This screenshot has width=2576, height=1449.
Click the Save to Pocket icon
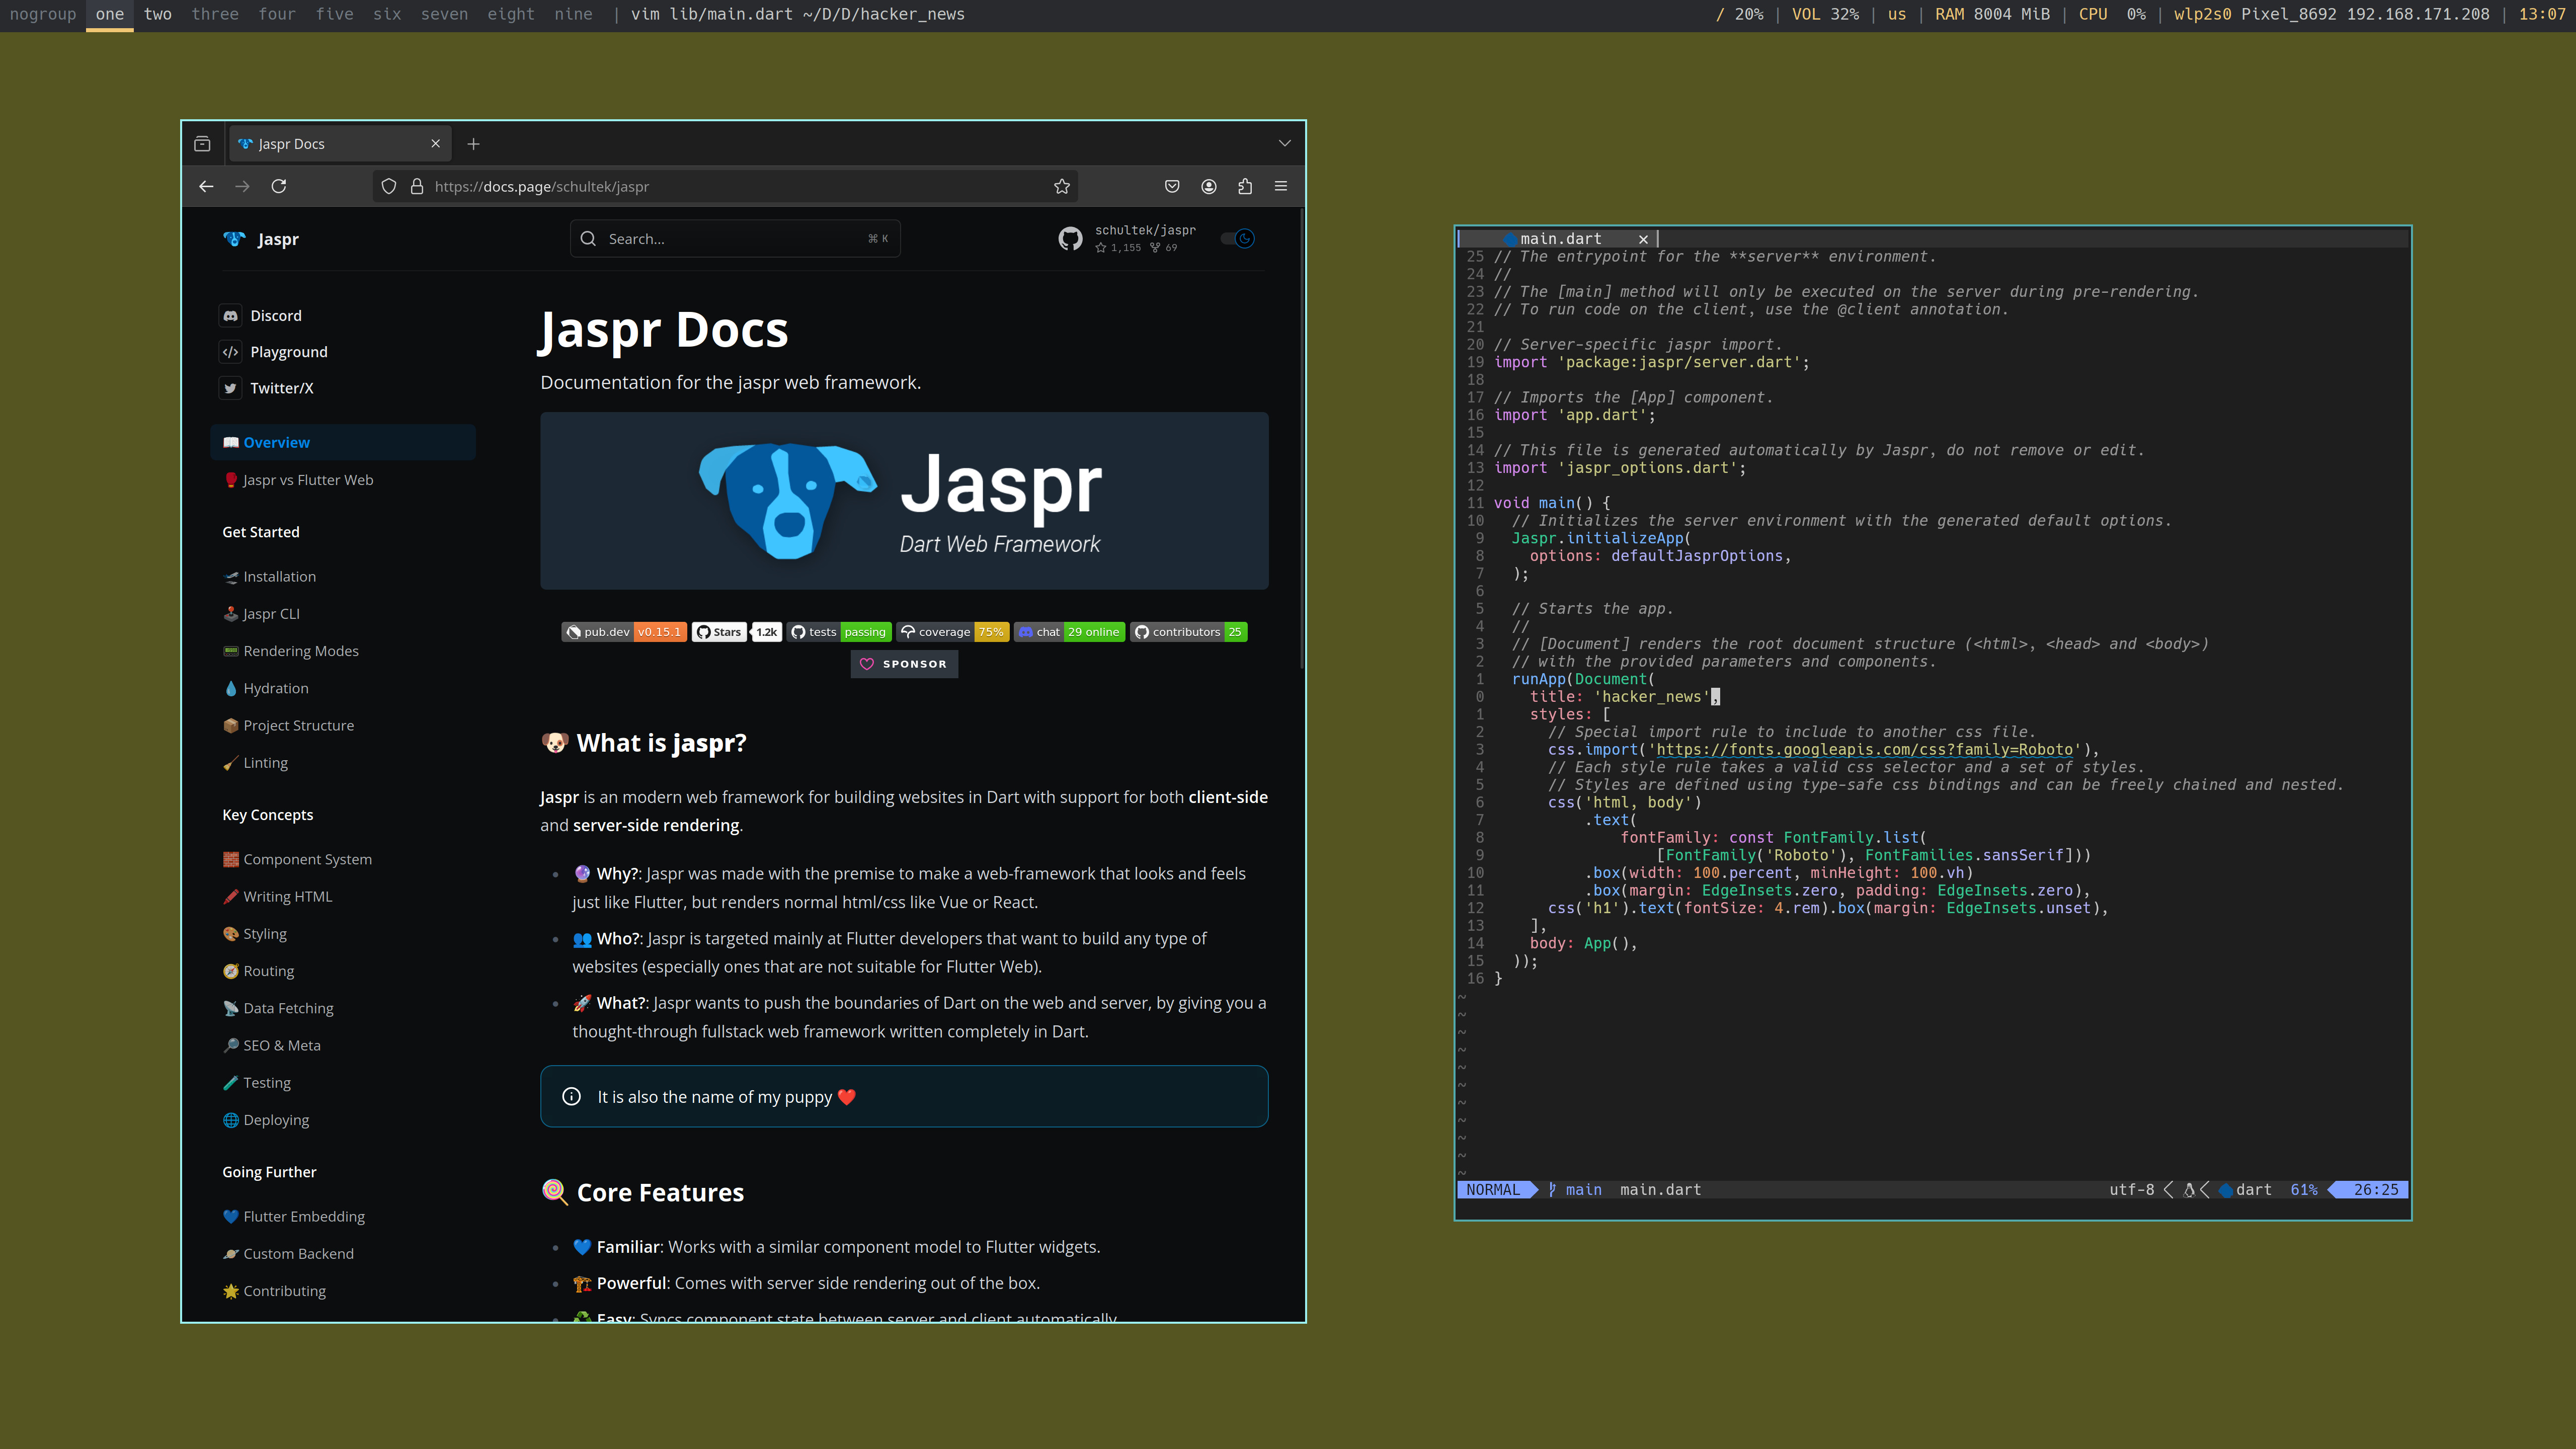click(1172, 186)
